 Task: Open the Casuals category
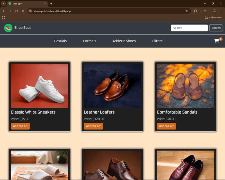click(60, 41)
